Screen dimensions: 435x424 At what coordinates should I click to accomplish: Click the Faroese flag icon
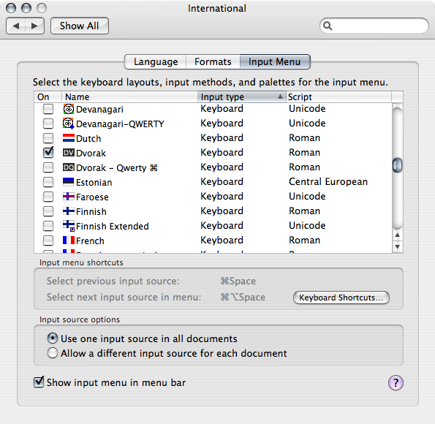point(69,197)
